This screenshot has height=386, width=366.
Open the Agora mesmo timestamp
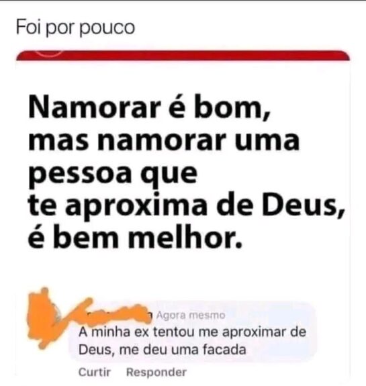pyautogui.click(x=191, y=315)
